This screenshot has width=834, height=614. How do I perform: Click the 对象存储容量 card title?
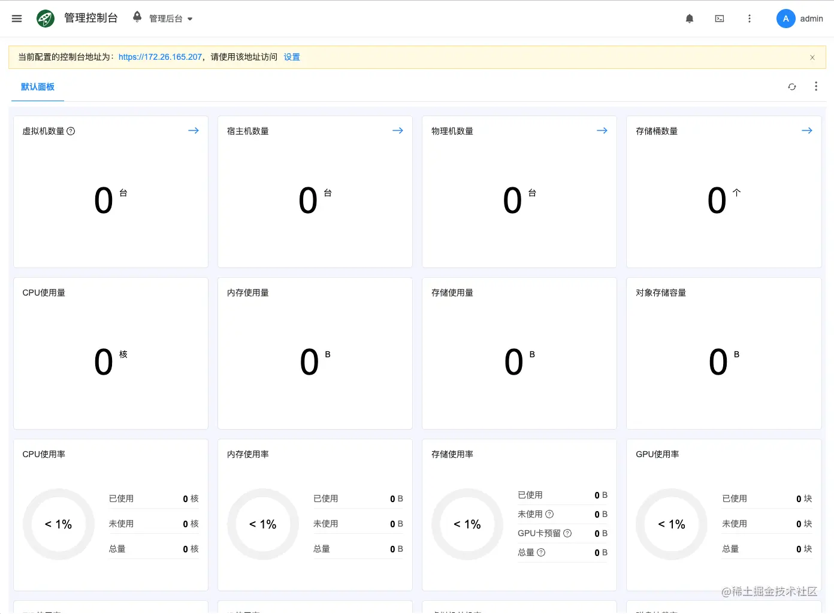pos(661,293)
